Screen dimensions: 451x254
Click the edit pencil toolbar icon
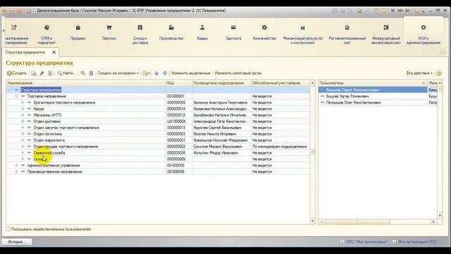click(x=42, y=73)
